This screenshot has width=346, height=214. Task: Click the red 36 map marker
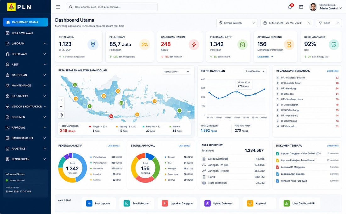coord(111,116)
